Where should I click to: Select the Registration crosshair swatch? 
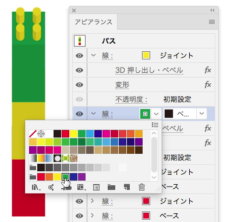coord(41,134)
